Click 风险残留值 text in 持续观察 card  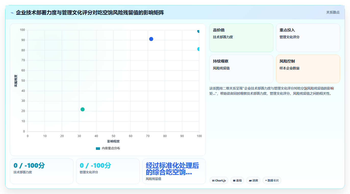click(x=221, y=68)
